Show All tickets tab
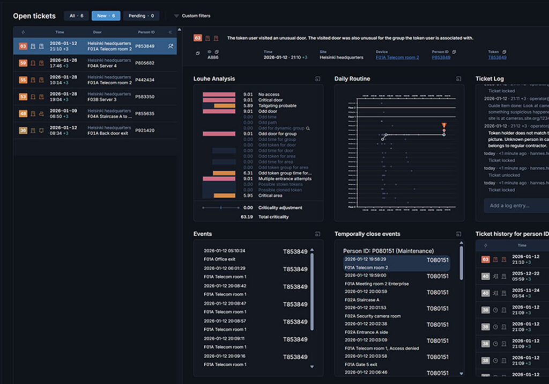The width and height of the screenshot is (549, 384). (x=76, y=16)
